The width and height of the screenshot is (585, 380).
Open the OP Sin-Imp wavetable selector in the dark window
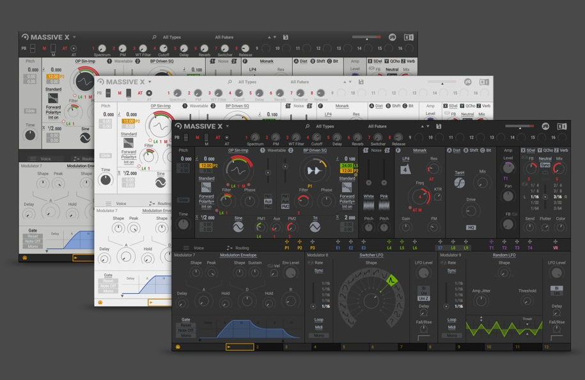[x=238, y=150]
